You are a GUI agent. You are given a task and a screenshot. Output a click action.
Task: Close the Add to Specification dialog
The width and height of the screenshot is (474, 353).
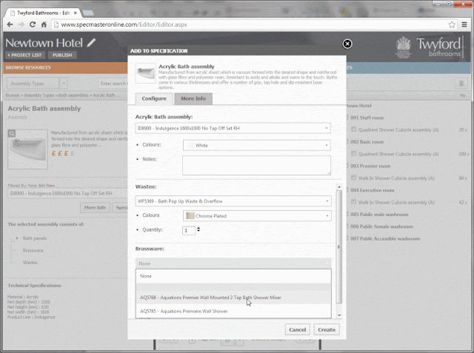347,44
